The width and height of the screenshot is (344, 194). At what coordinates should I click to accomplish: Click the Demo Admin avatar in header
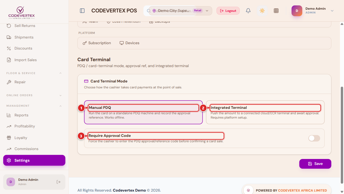click(x=297, y=11)
